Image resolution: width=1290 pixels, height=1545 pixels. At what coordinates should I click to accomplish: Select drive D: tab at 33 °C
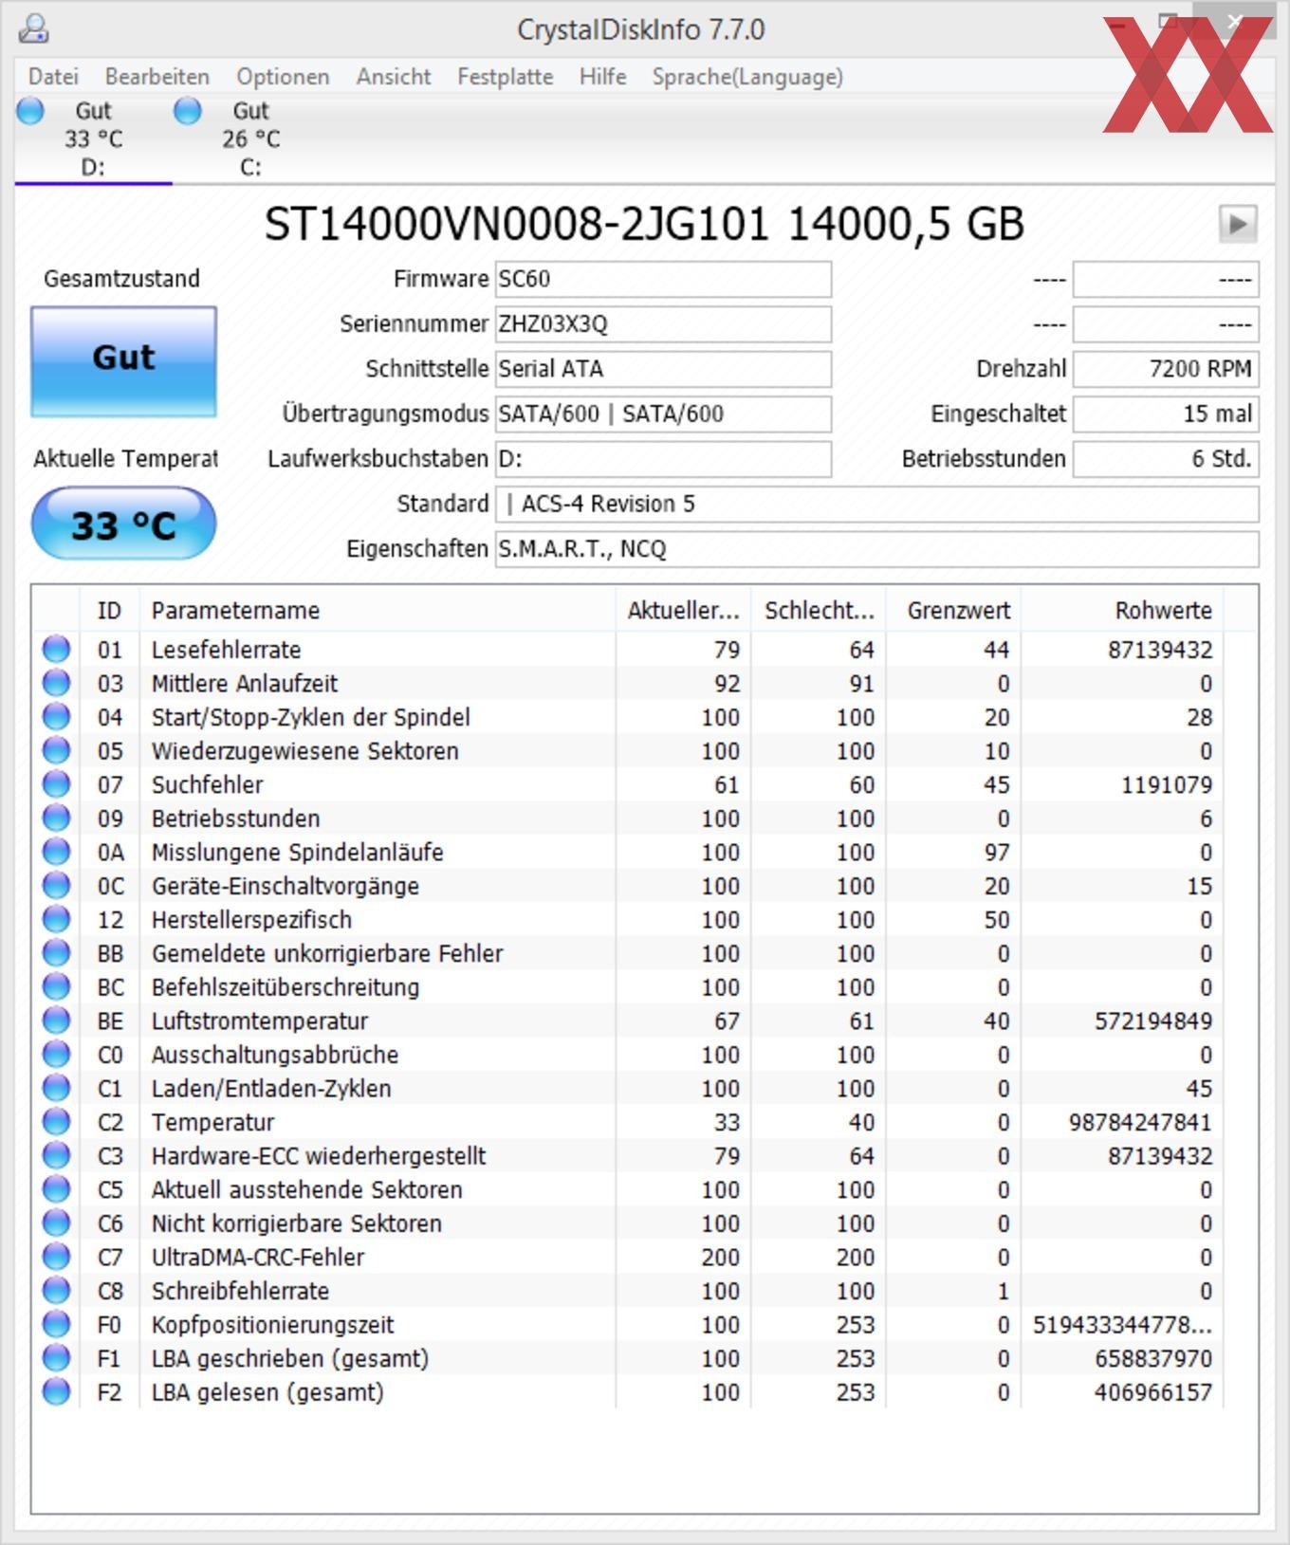(93, 138)
